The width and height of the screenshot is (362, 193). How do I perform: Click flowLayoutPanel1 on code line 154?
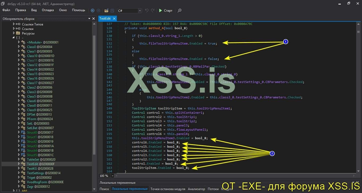pos(191,130)
